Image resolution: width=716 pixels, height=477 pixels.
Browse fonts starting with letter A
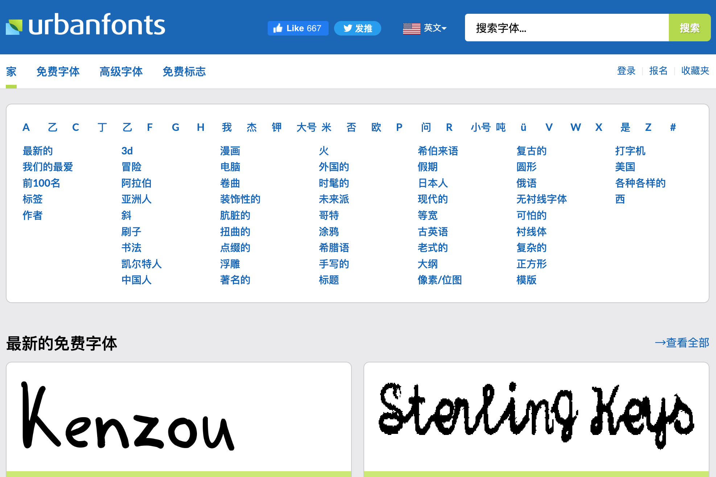point(26,127)
